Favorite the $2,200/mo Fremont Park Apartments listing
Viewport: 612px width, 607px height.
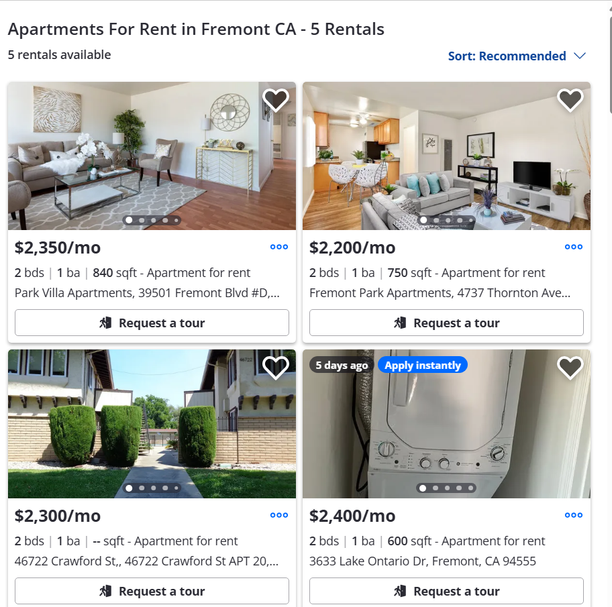click(x=570, y=100)
